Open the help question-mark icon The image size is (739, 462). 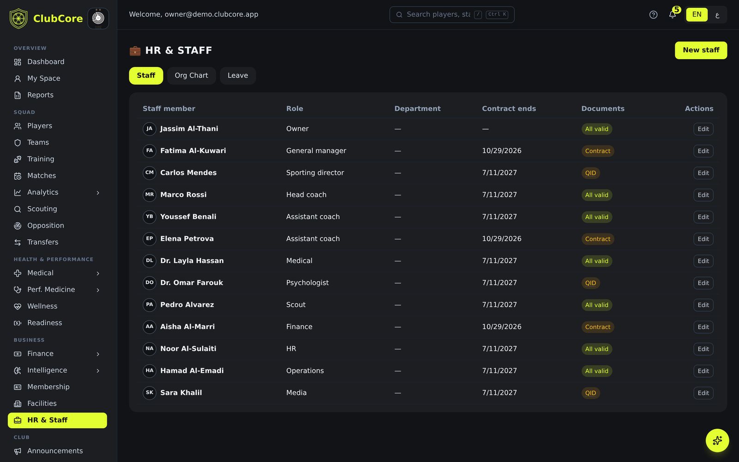(x=653, y=15)
